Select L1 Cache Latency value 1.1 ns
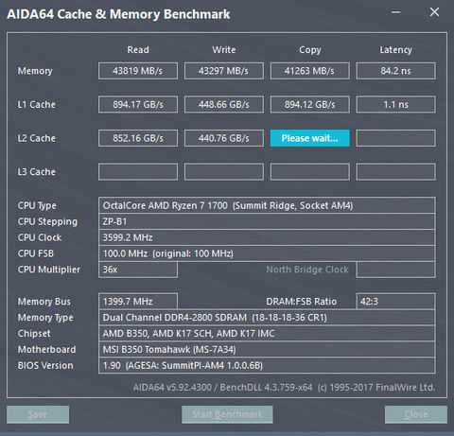Screen dimensions: 454x436 point(395,104)
